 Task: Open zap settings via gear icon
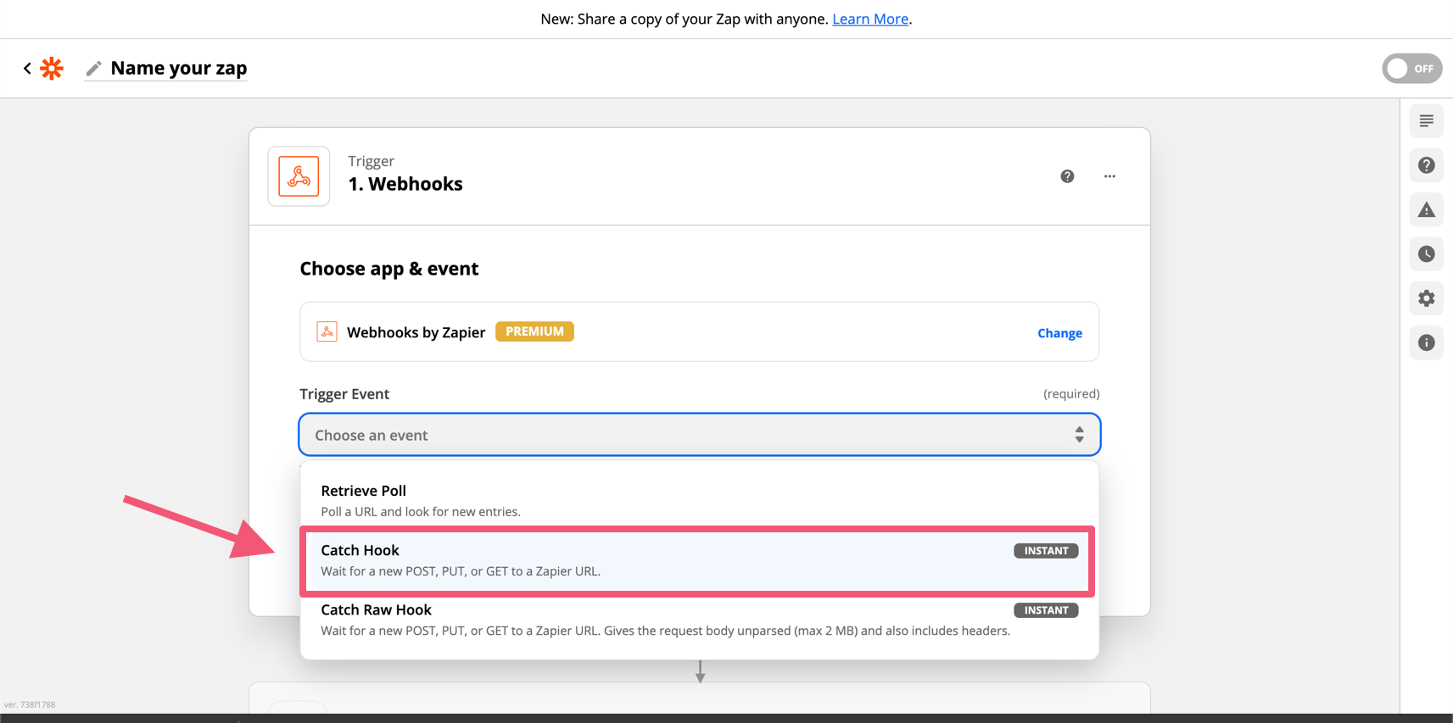(x=1427, y=298)
